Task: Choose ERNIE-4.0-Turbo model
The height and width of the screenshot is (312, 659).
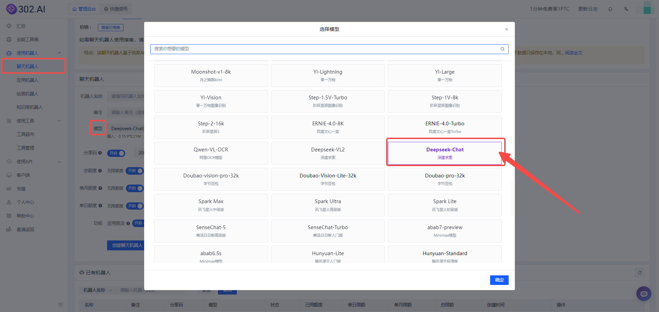Action: [445, 127]
